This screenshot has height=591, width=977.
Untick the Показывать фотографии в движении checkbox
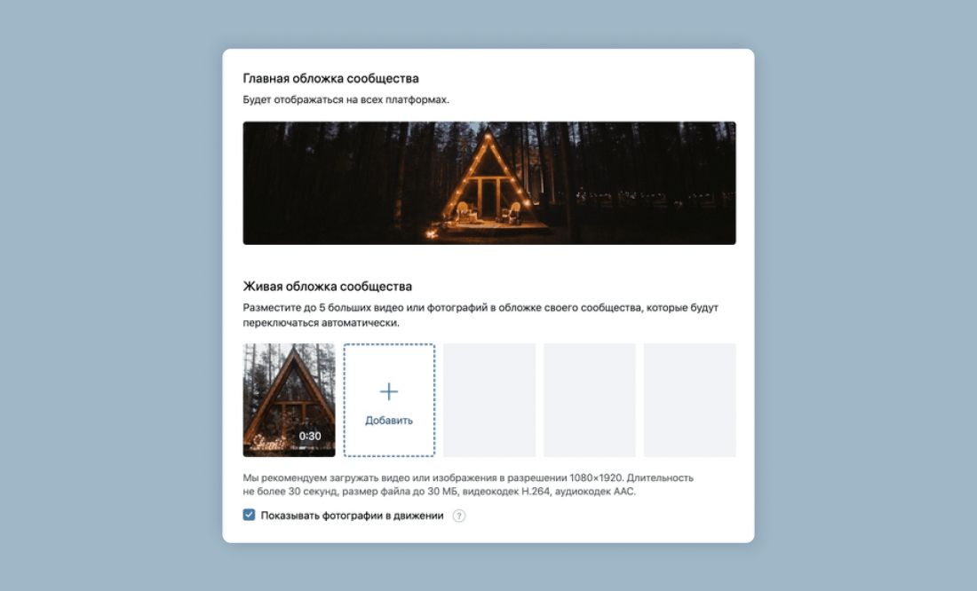tap(250, 515)
